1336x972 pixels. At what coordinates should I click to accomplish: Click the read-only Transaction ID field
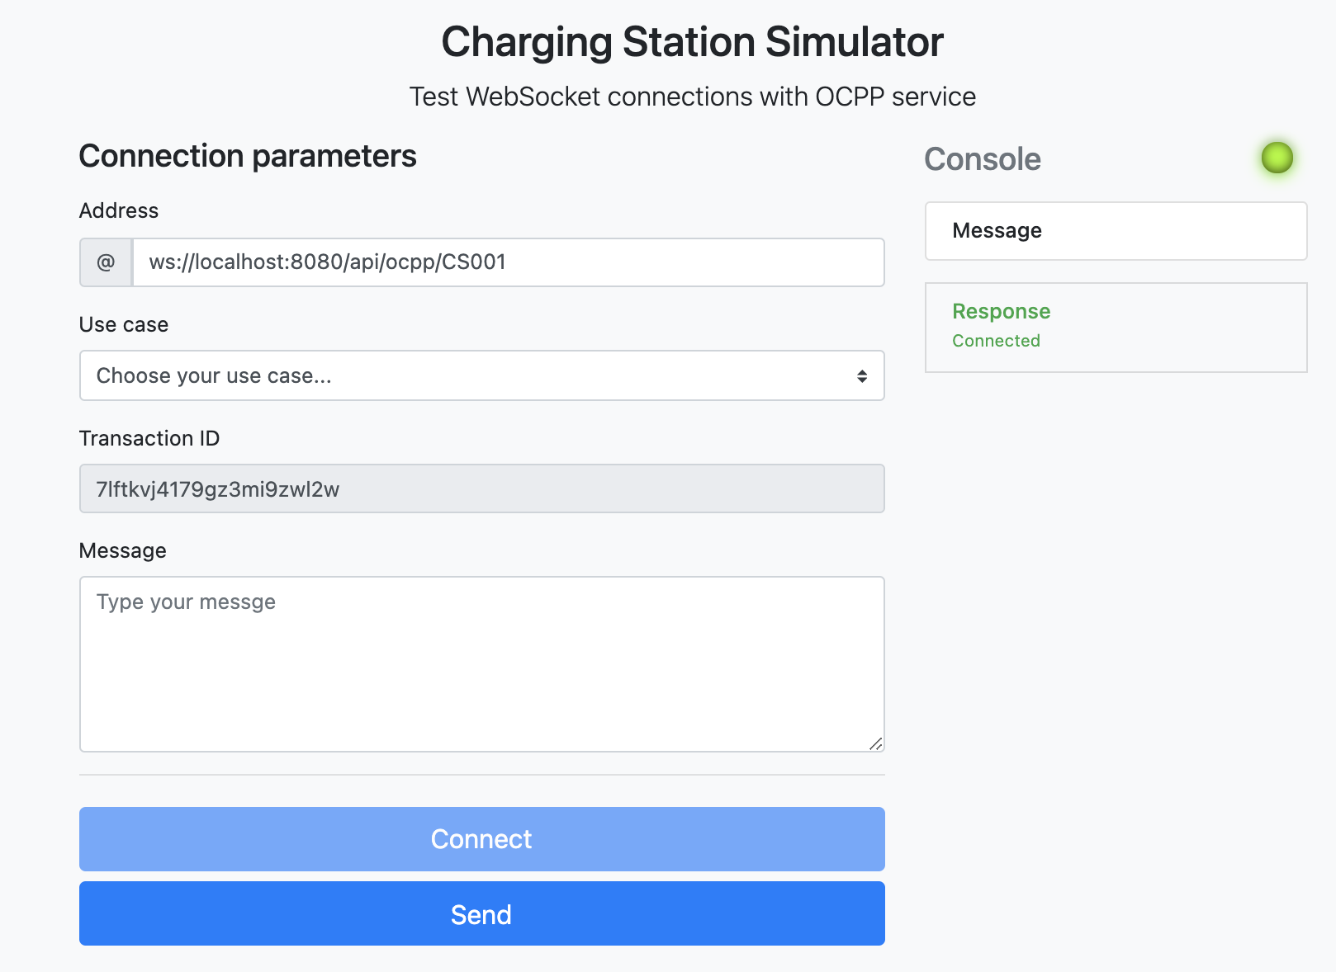pos(481,489)
